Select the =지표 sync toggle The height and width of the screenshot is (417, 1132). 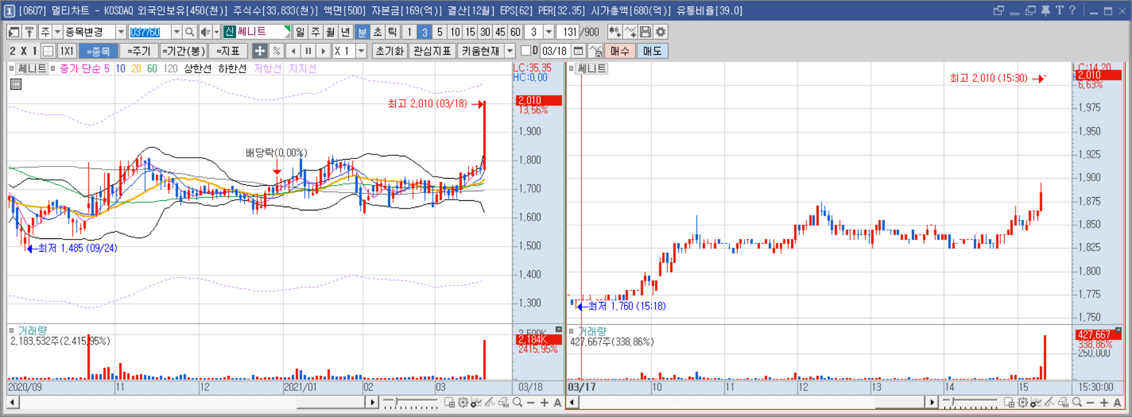pos(228,51)
